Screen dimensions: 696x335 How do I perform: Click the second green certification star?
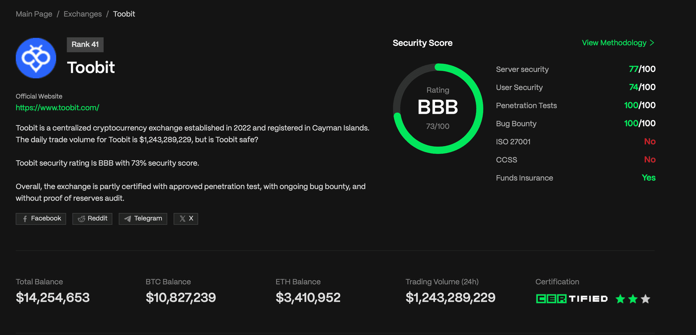[633, 299]
